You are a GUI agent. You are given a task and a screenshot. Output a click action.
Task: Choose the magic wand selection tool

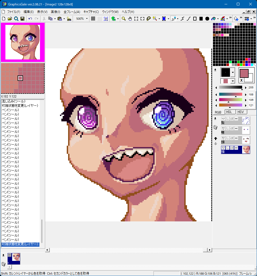[x=155, y=19]
